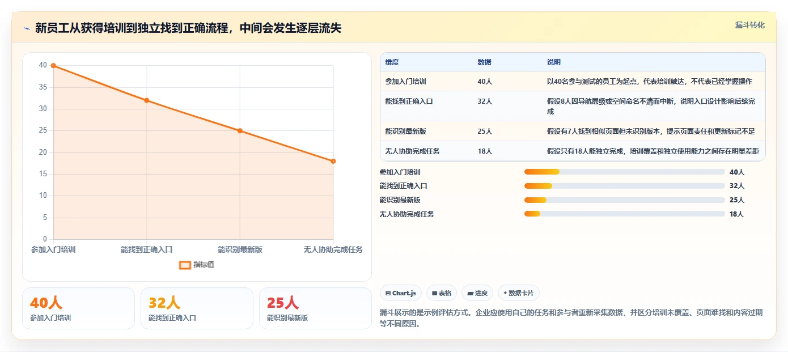Click the 18人 cell in the table
This screenshot has width=788, height=352.
click(x=507, y=151)
